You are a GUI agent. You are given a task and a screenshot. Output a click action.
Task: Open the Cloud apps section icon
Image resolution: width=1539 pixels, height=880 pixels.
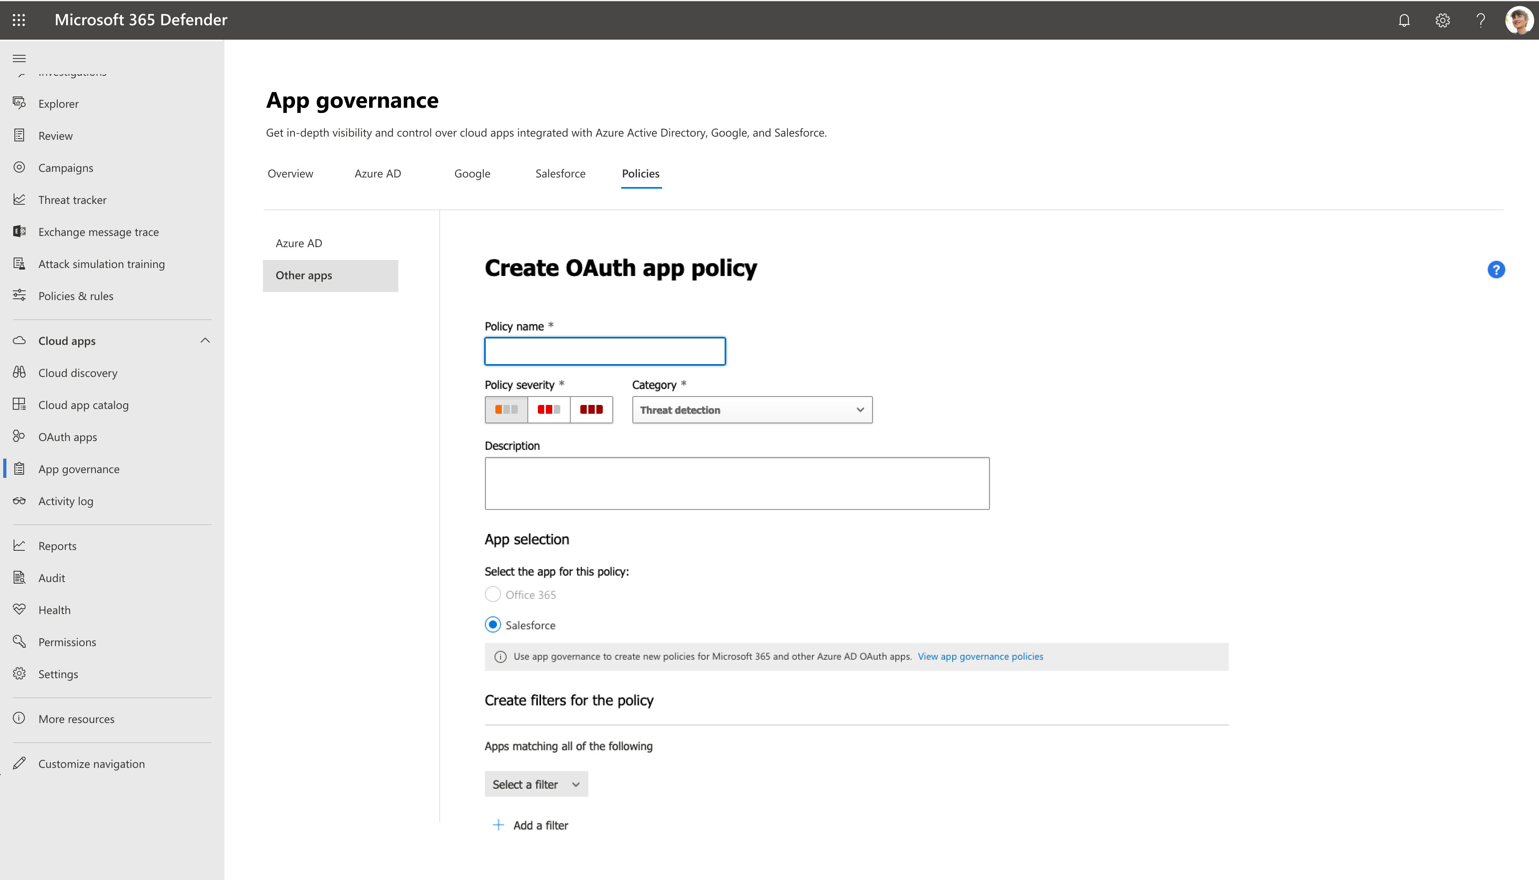19,340
